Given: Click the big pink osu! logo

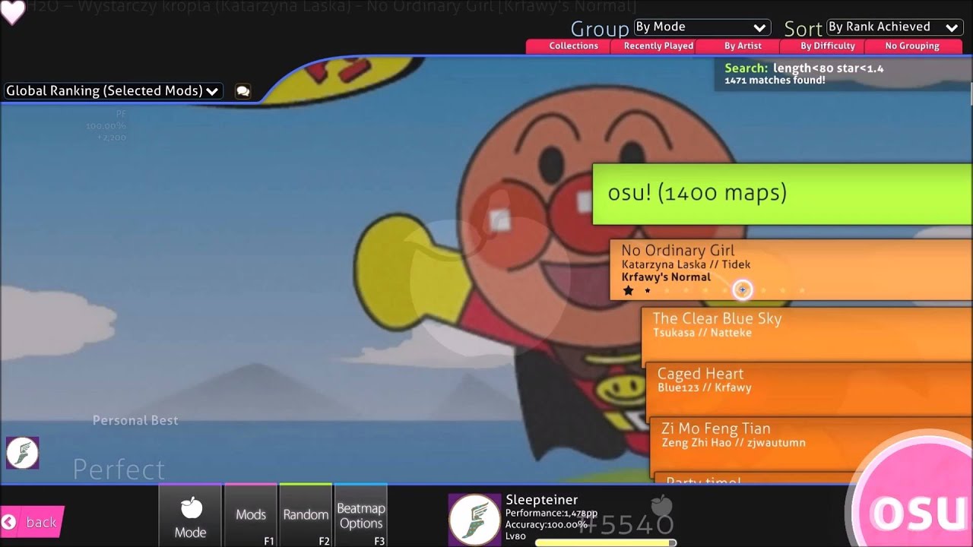Looking at the screenshot, I should 916,509.
